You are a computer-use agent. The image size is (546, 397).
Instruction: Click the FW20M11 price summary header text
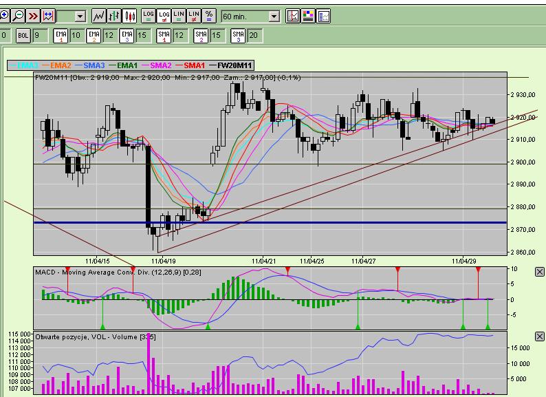(168, 77)
